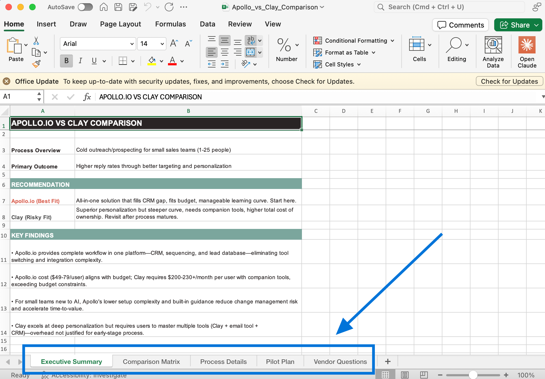
Task: Switch to Page Layout view in the status bar
Action: click(405, 375)
